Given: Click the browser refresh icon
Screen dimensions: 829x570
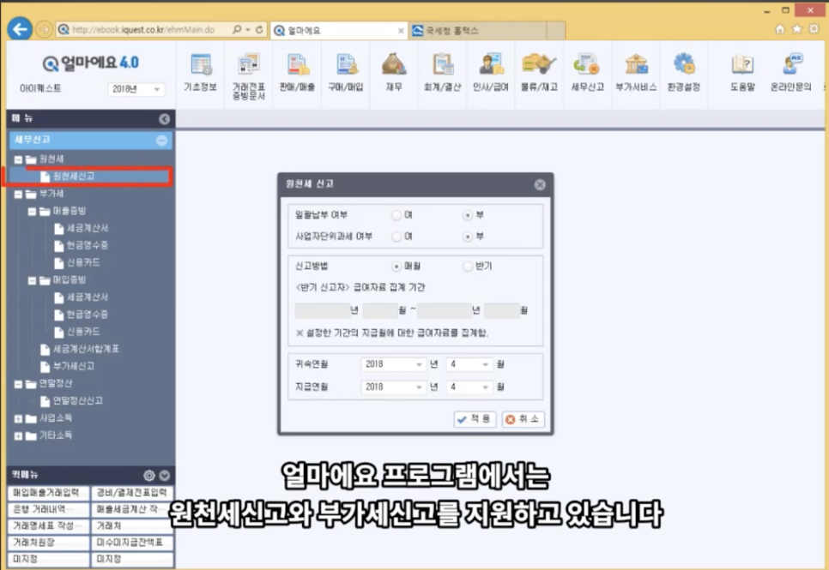Looking at the screenshot, I should click(259, 30).
